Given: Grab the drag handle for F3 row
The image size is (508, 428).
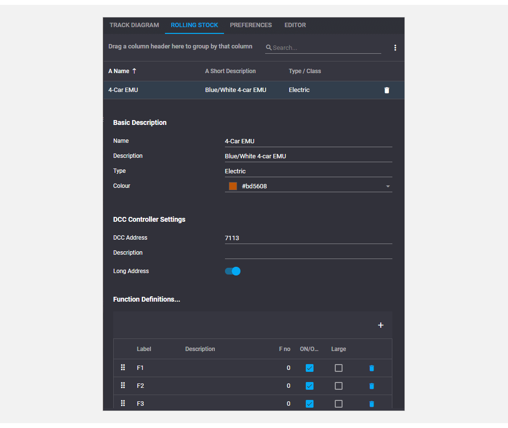Looking at the screenshot, I should click(x=123, y=403).
